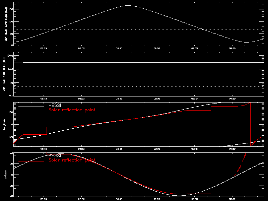
Task: Click the '0' tick on Sun-HESSI-Earth axis
Action: 12,45
